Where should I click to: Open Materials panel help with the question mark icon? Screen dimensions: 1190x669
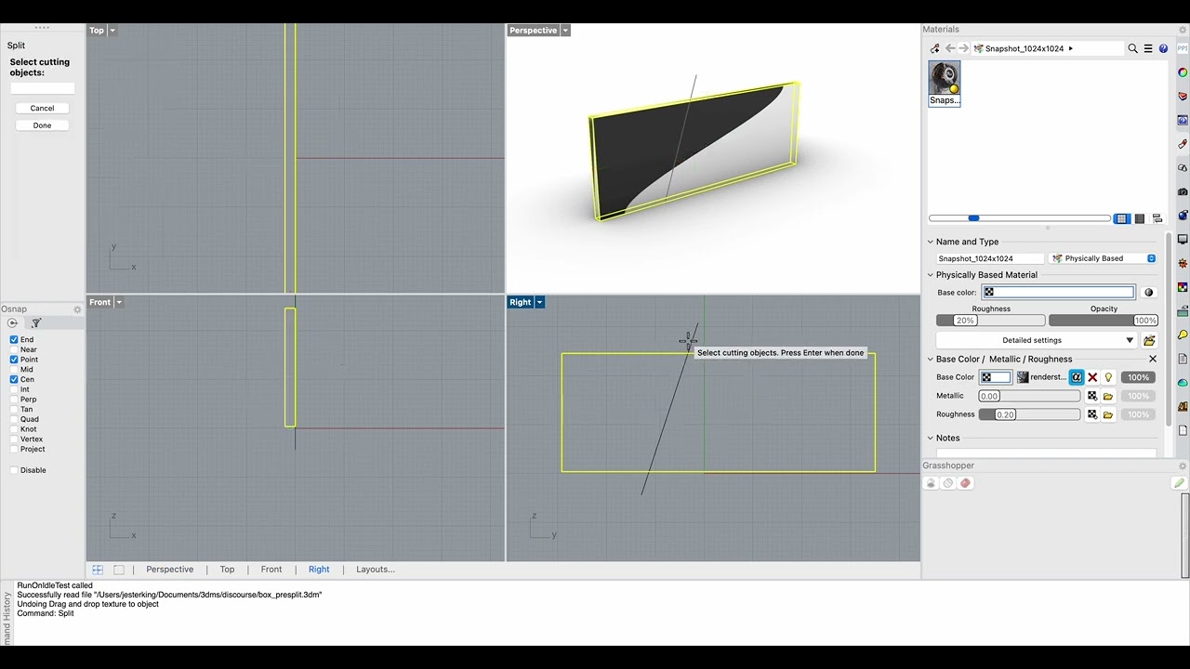pyautogui.click(x=1163, y=48)
